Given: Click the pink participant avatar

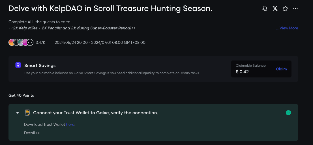Looking at the screenshot, I should [25, 42].
